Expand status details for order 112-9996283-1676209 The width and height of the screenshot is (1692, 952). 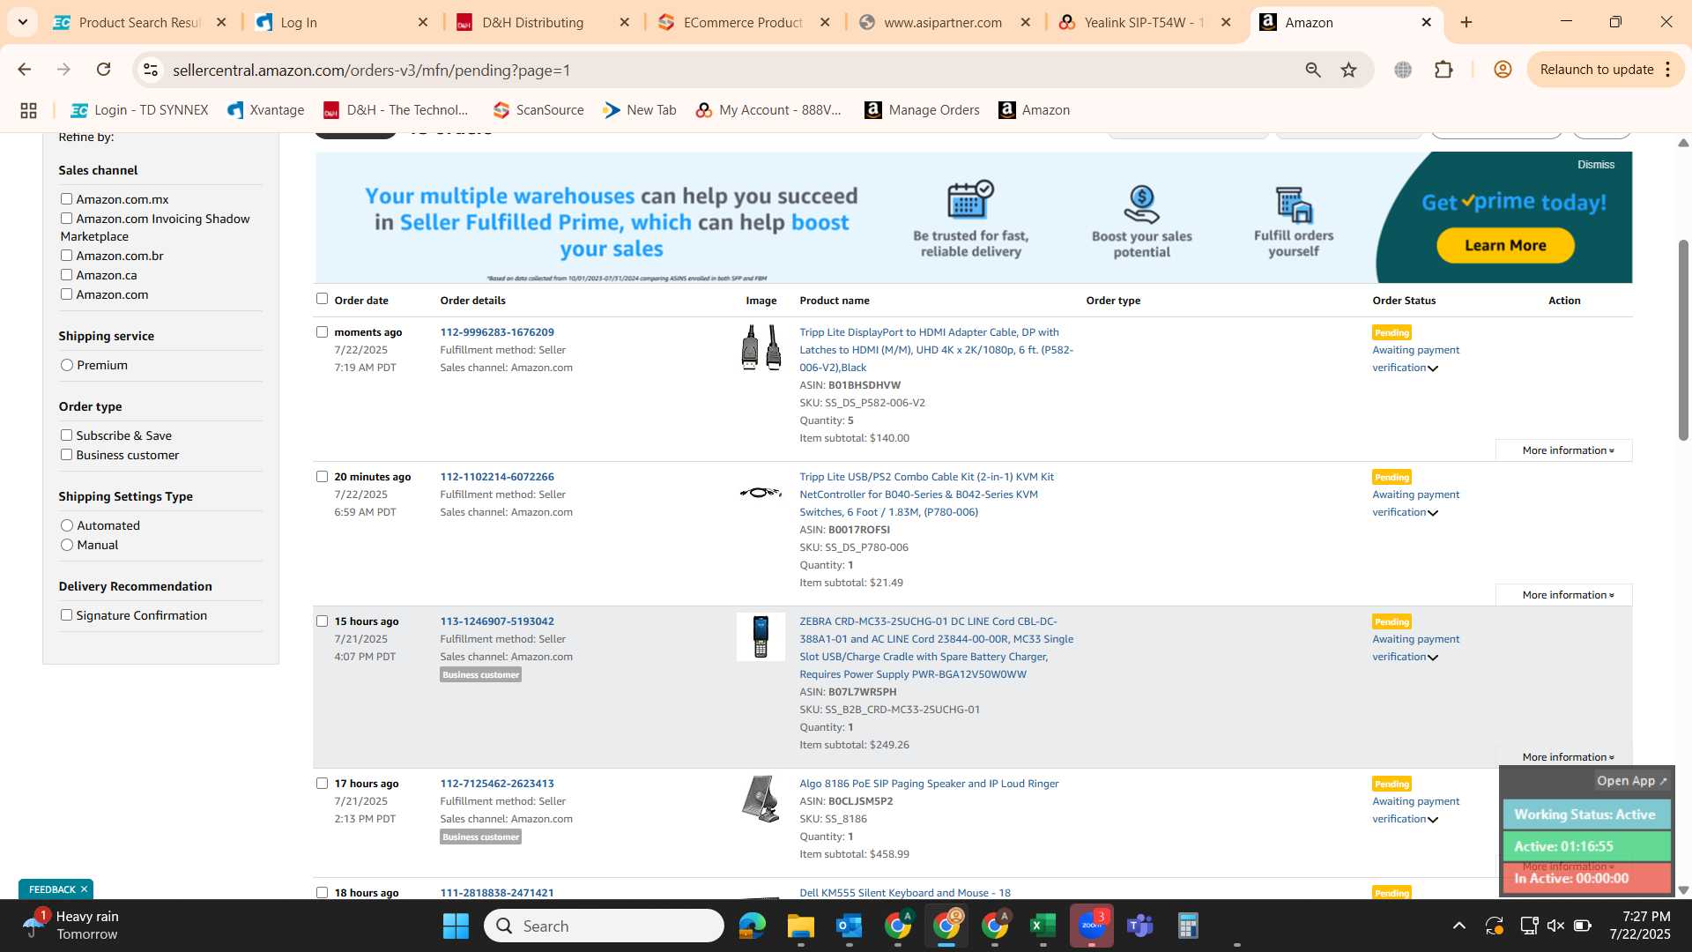coord(1433,368)
